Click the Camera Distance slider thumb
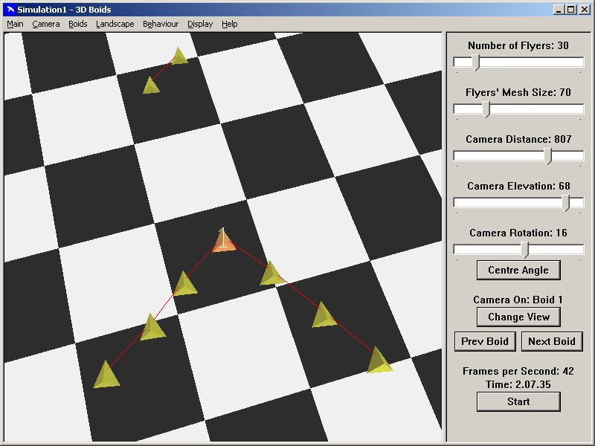 [x=547, y=156]
